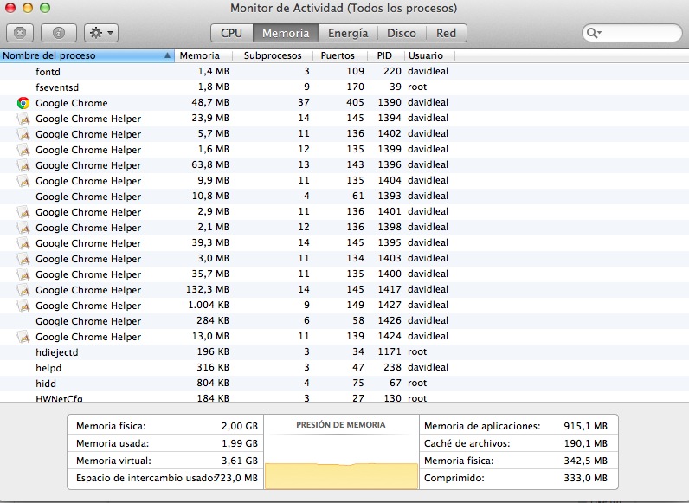Click icon of Chrome Helper PID 1401
689x503 pixels.
point(23,212)
